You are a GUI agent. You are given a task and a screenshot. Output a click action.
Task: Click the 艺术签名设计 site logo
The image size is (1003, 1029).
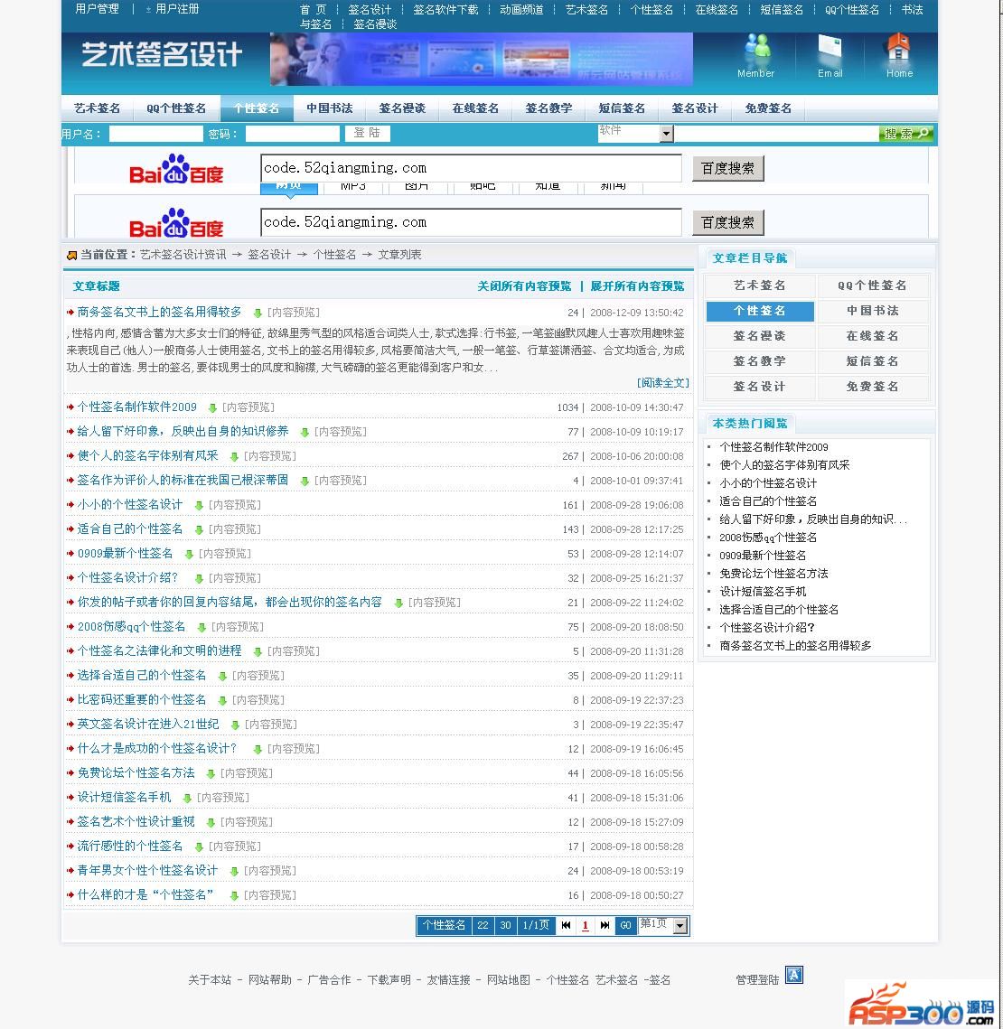point(162,54)
